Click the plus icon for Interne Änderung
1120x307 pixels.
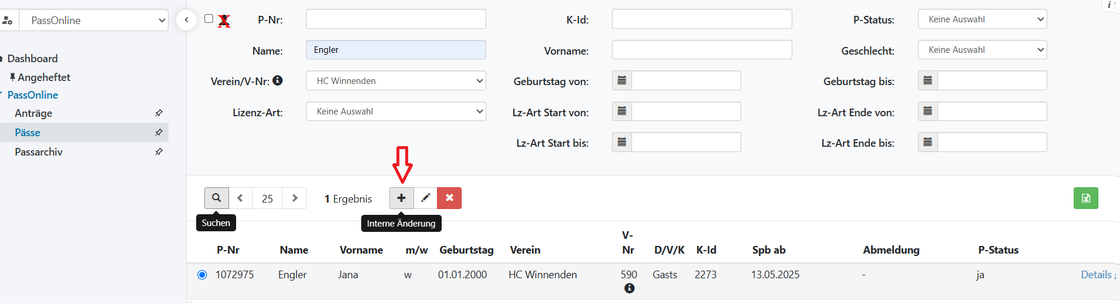click(401, 198)
